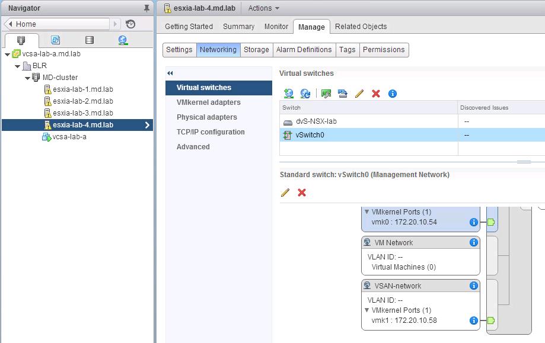Viewport: 545px width, 343px height.
Task: Collapse VMkernel Ports under VSAN-network
Action: click(367, 310)
